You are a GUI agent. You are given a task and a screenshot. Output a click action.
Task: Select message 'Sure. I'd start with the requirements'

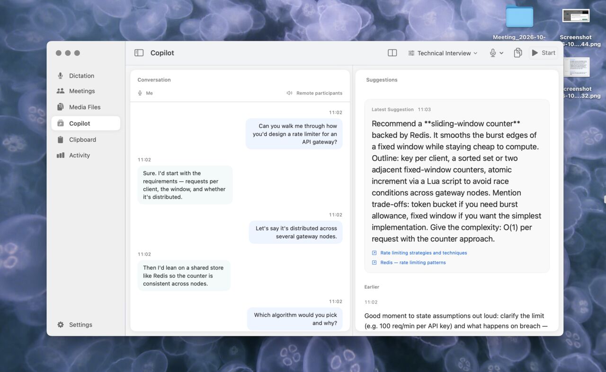click(185, 185)
